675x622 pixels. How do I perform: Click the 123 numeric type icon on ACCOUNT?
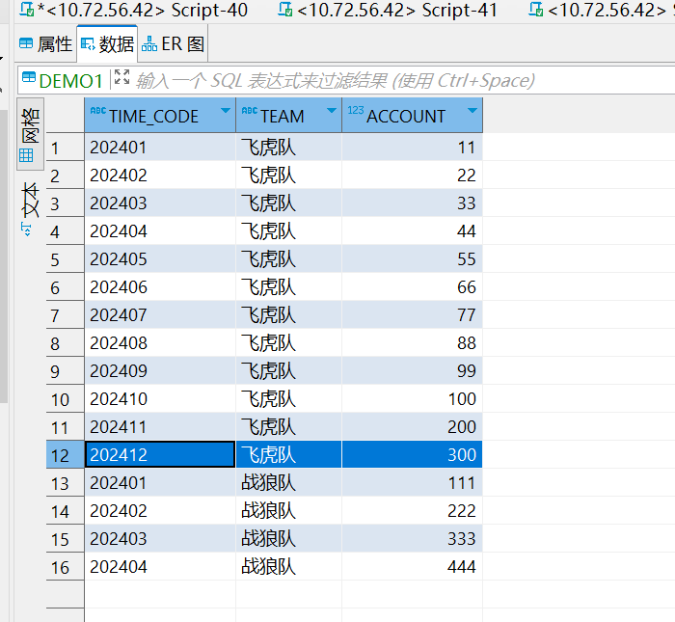click(356, 111)
